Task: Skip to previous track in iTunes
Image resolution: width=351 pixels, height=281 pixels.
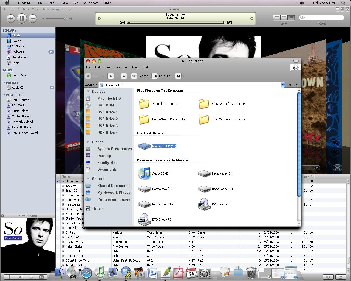Action: coord(11,18)
